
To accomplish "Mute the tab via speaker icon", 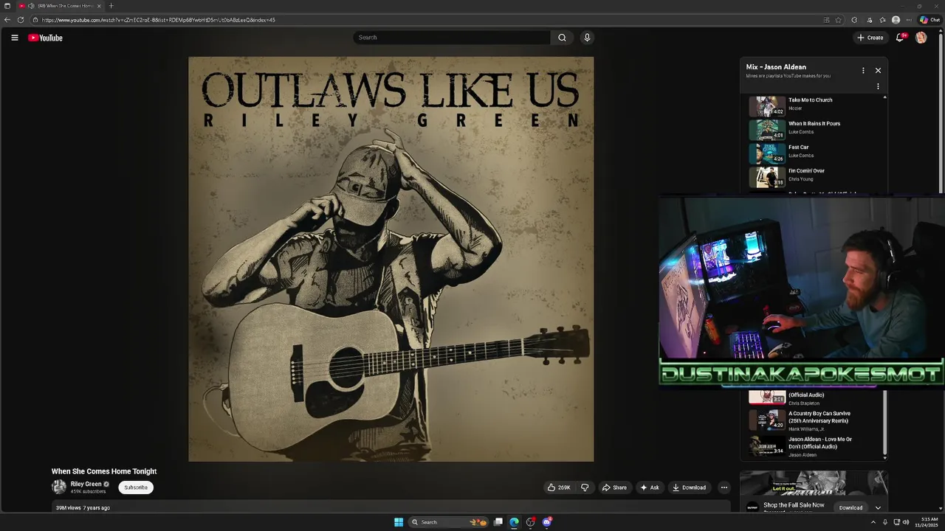I will tap(31, 6).
